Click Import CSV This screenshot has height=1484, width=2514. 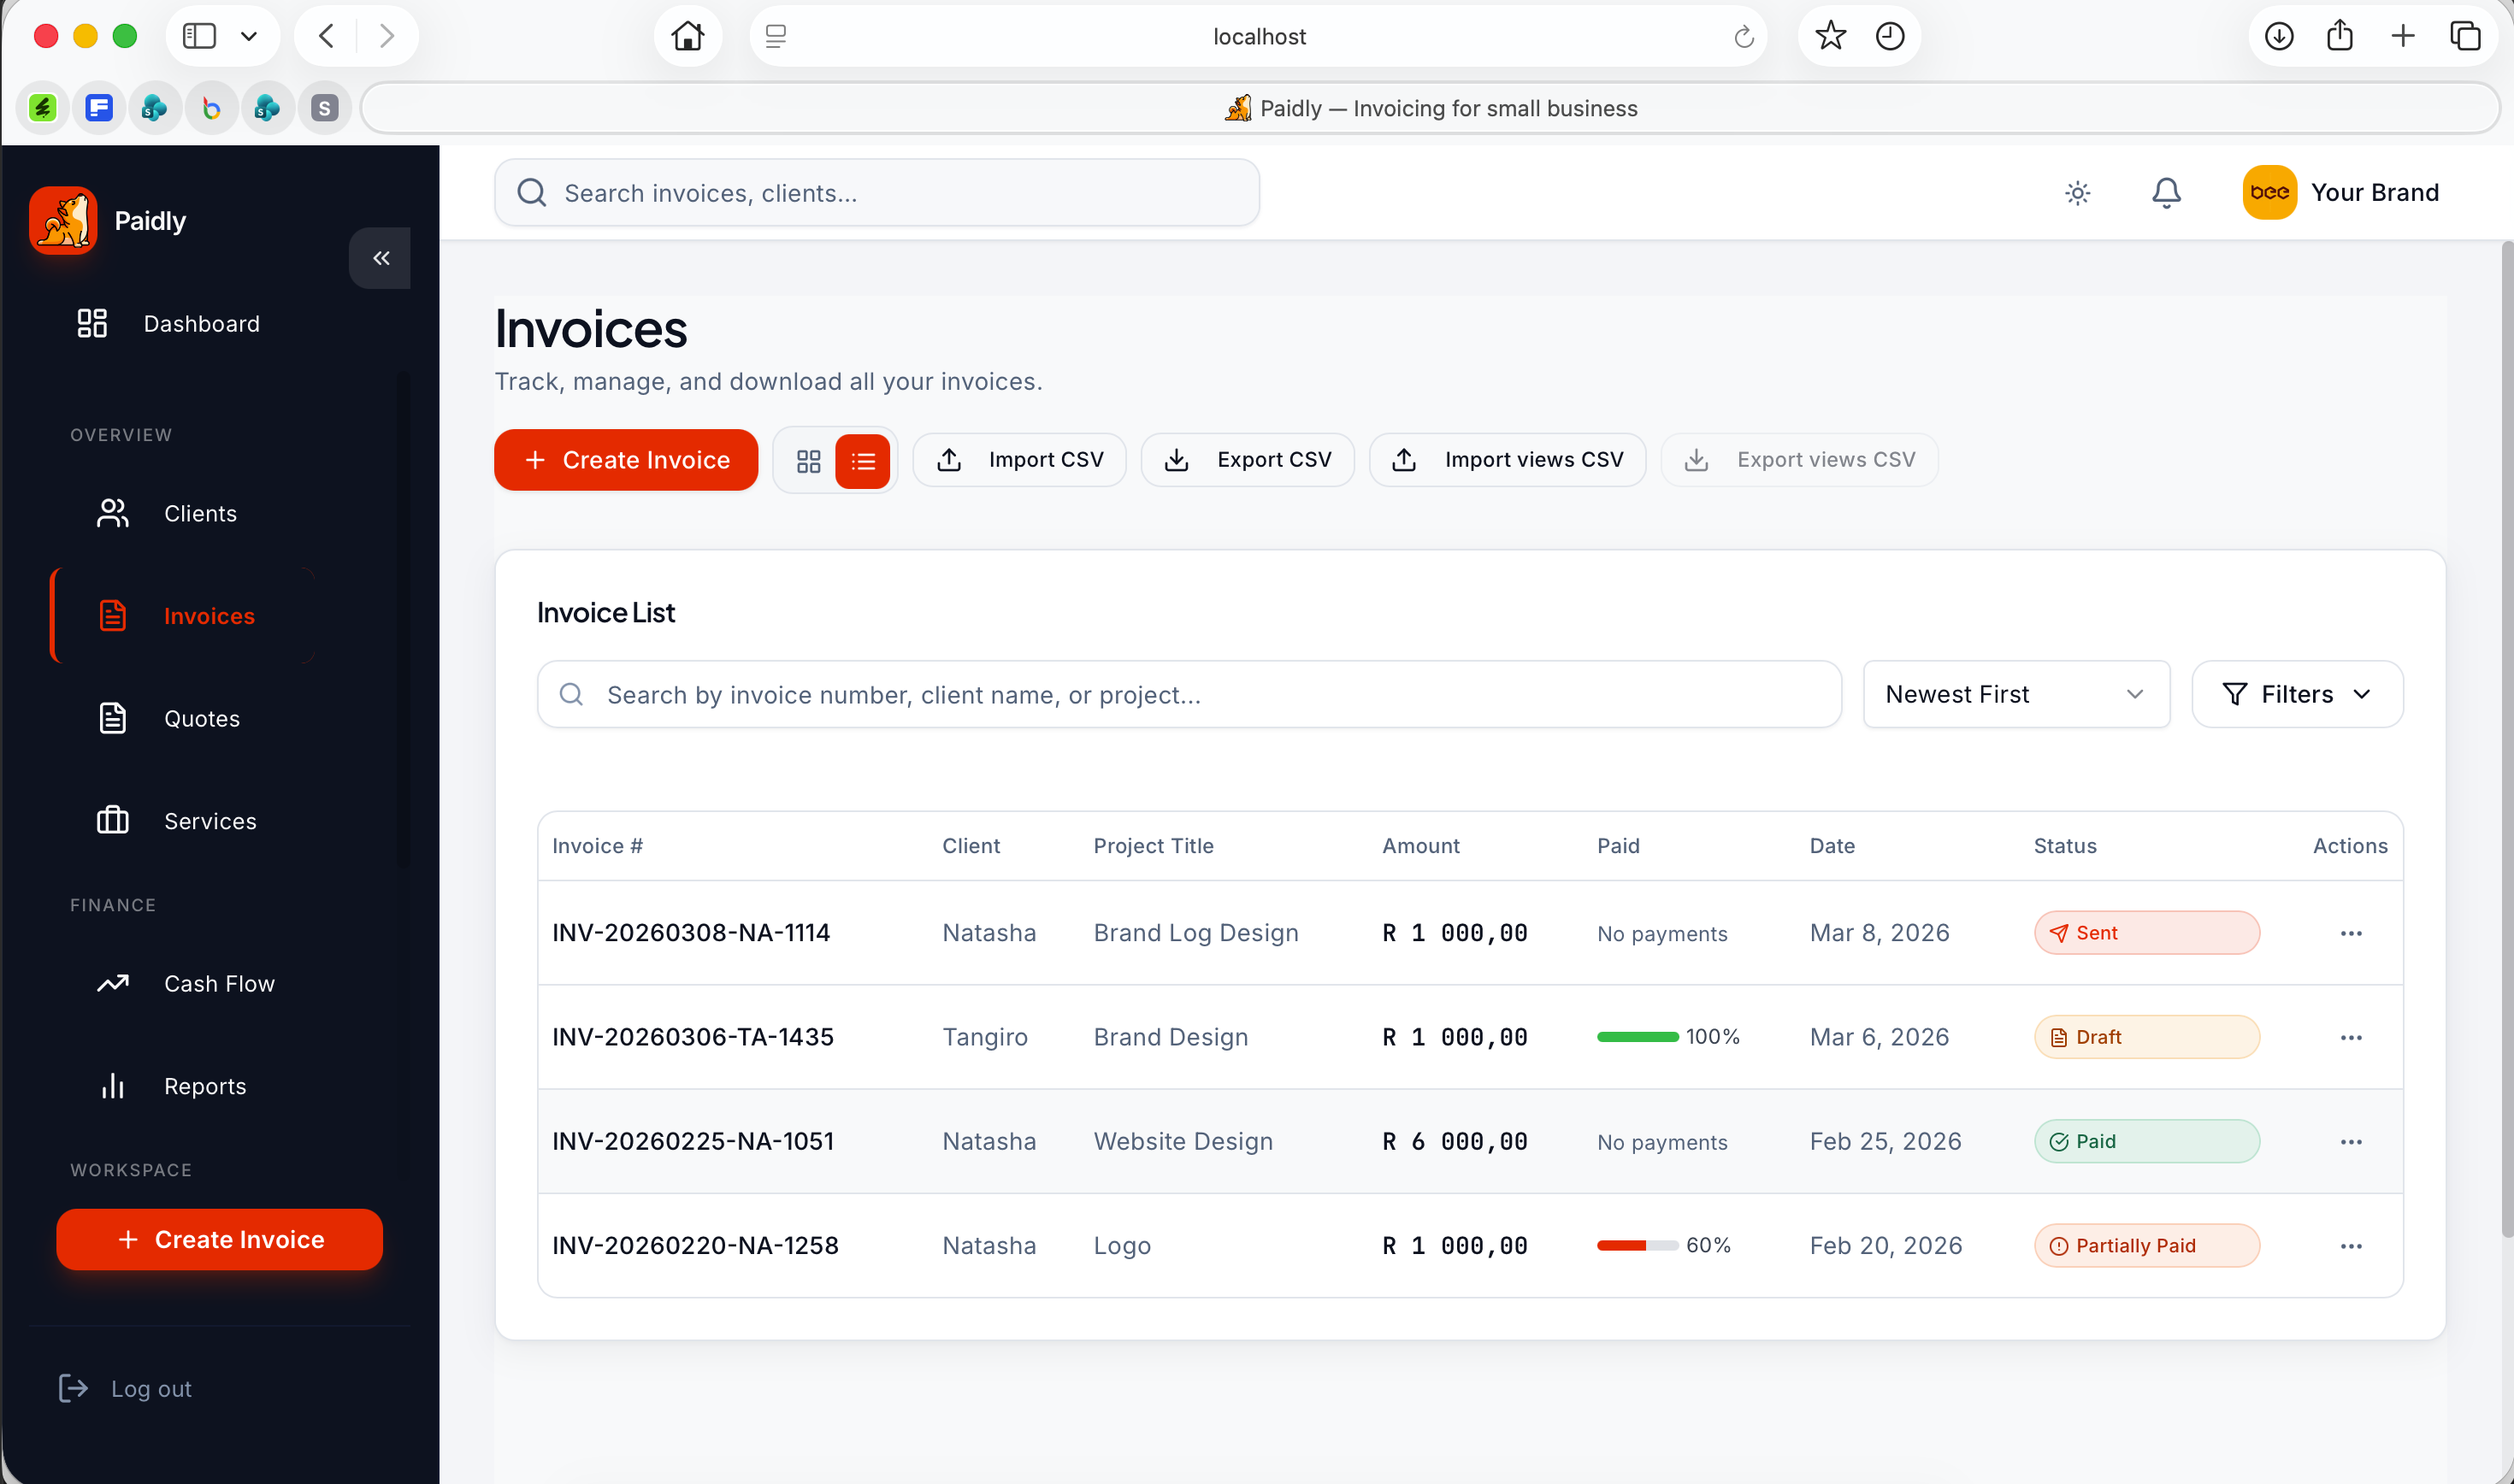[1019, 460]
